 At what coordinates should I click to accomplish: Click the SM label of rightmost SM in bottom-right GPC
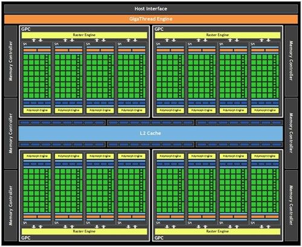253,223
